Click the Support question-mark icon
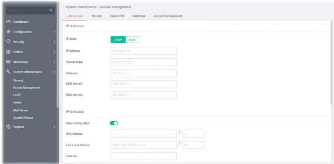 (x=9, y=127)
